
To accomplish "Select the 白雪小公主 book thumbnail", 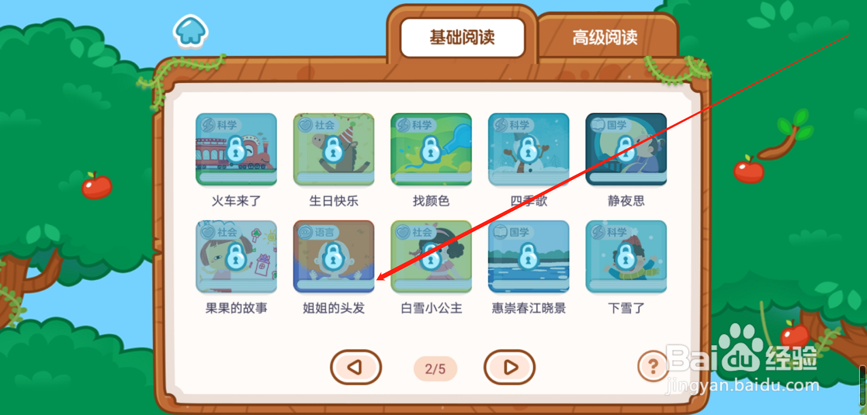I will pos(431,256).
